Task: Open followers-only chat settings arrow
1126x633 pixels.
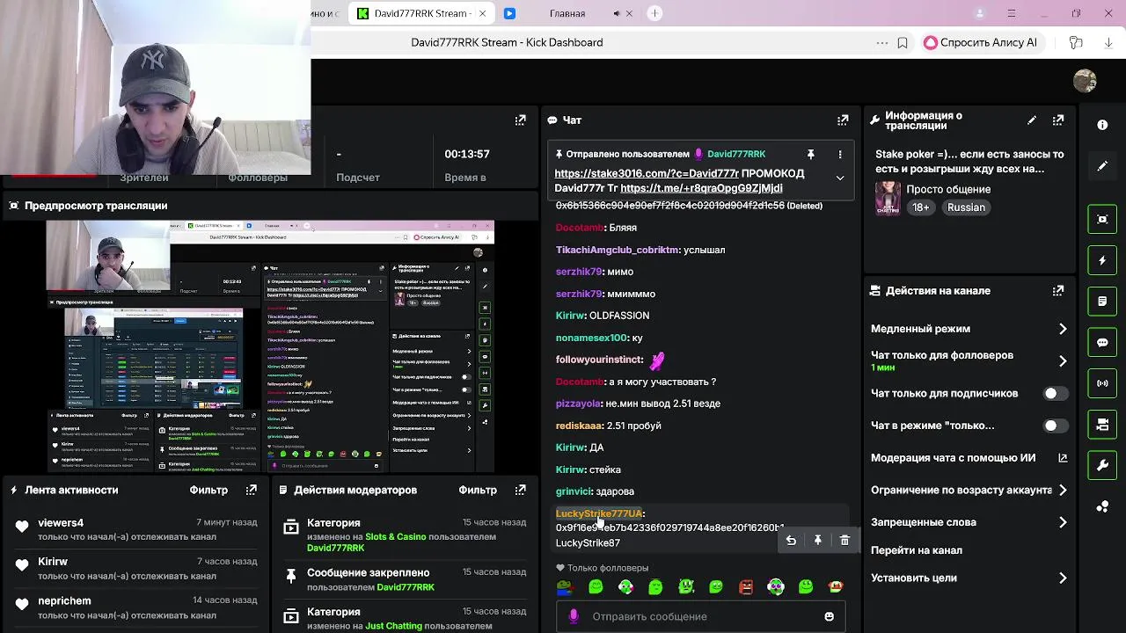Action: pos(1063,360)
